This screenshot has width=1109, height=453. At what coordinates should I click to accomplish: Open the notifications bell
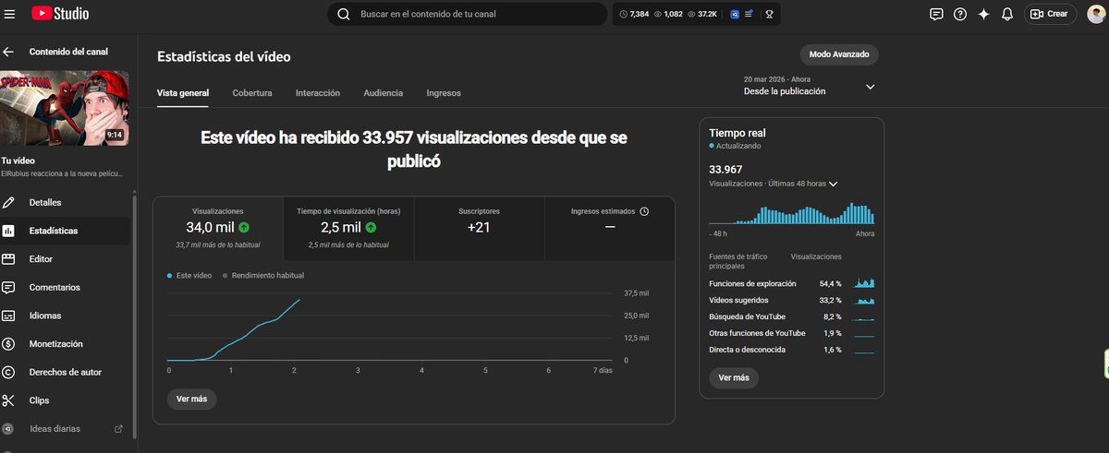[x=1007, y=14]
